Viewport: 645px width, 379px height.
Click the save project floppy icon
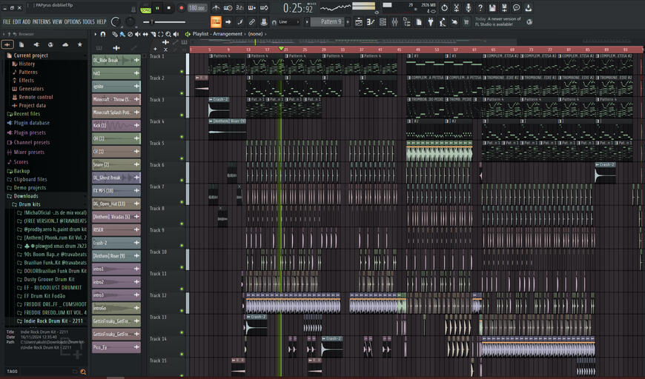pos(492,7)
